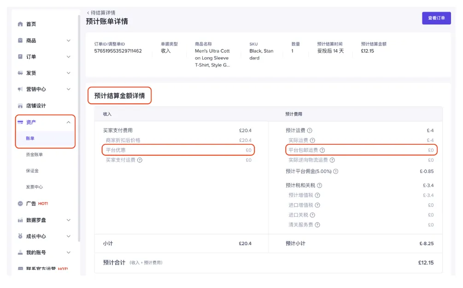Click the 成长中心 medal icon
463x288 pixels.
click(20, 236)
